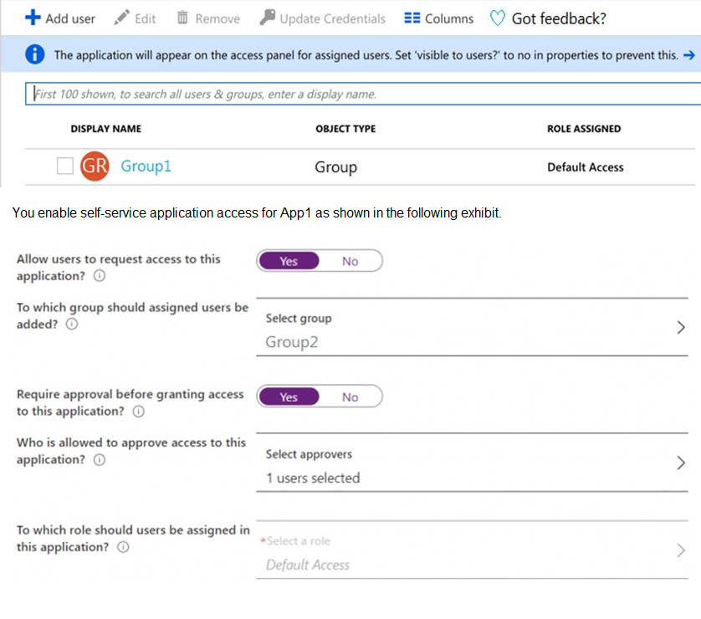Open the Select a role chevron
The width and height of the screenshot is (701, 619).
pyautogui.click(x=680, y=550)
